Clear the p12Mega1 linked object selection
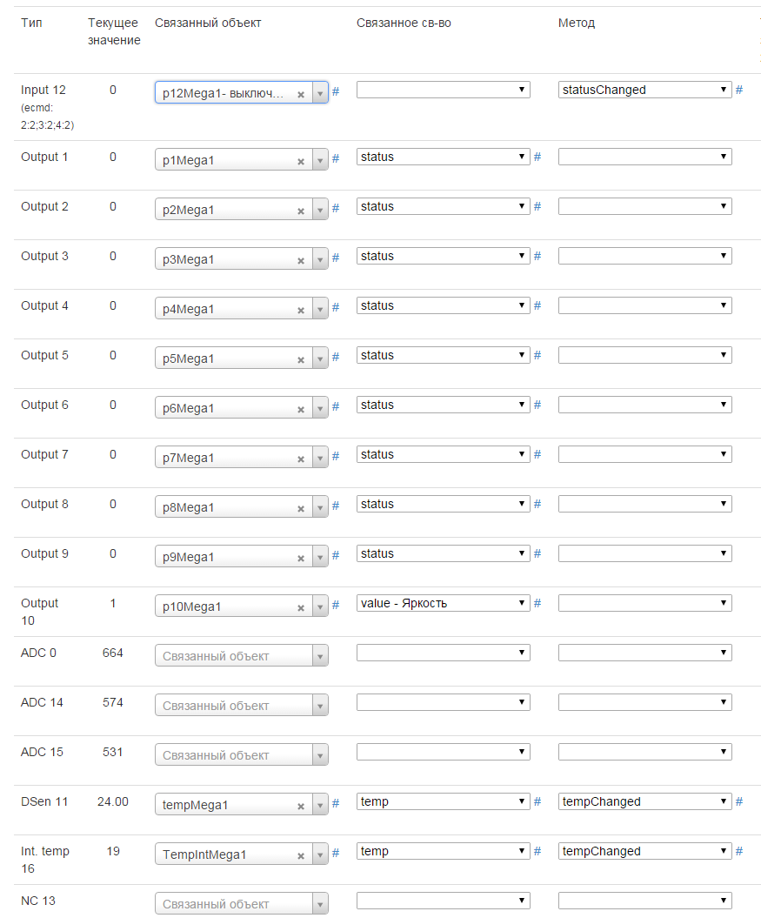The width and height of the screenshot is (761, 918). [x=301, y=94]
